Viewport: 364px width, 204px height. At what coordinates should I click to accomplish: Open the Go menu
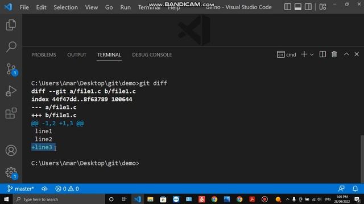(109, 7)
